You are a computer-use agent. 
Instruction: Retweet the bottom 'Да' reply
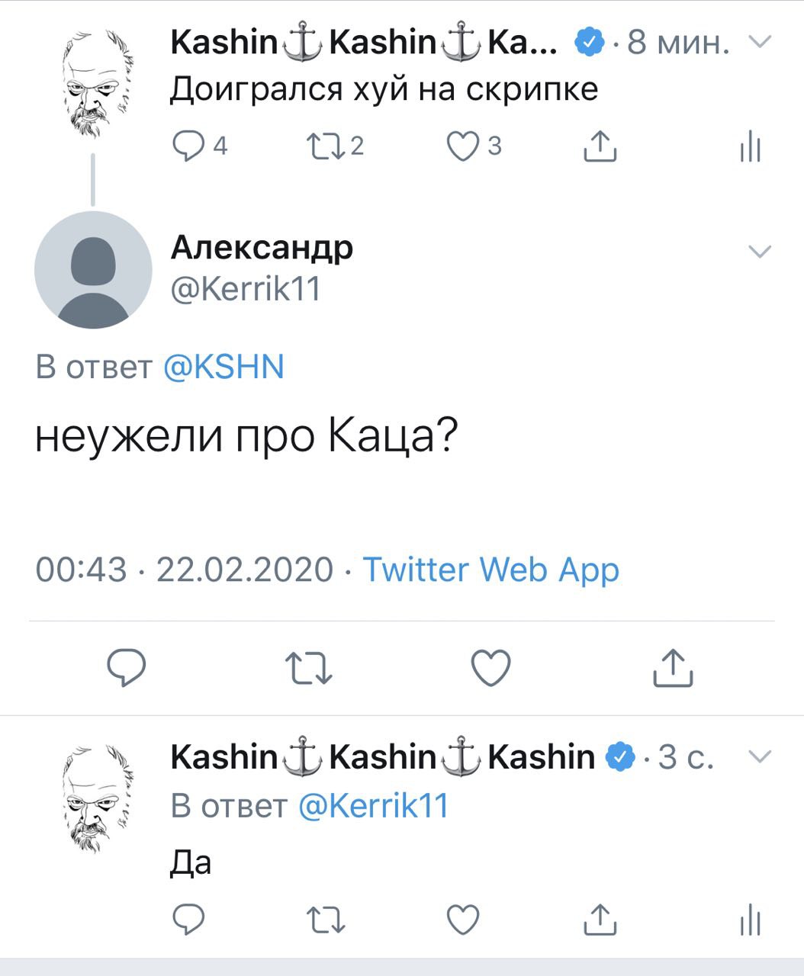click(326, 919)
